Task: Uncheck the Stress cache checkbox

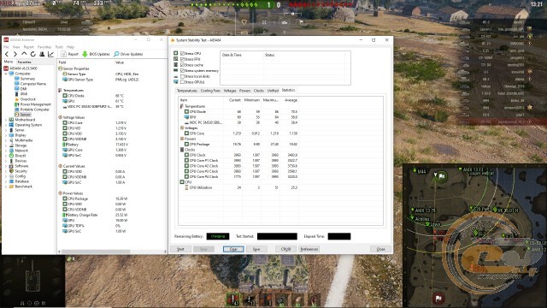Action: coord(182,65)
